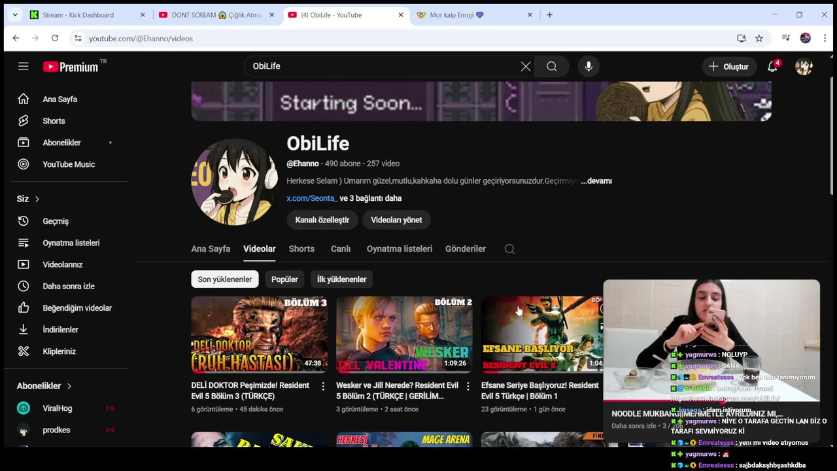
Task: Click the ObiLife channel banner image
Action: pos(481,101)
